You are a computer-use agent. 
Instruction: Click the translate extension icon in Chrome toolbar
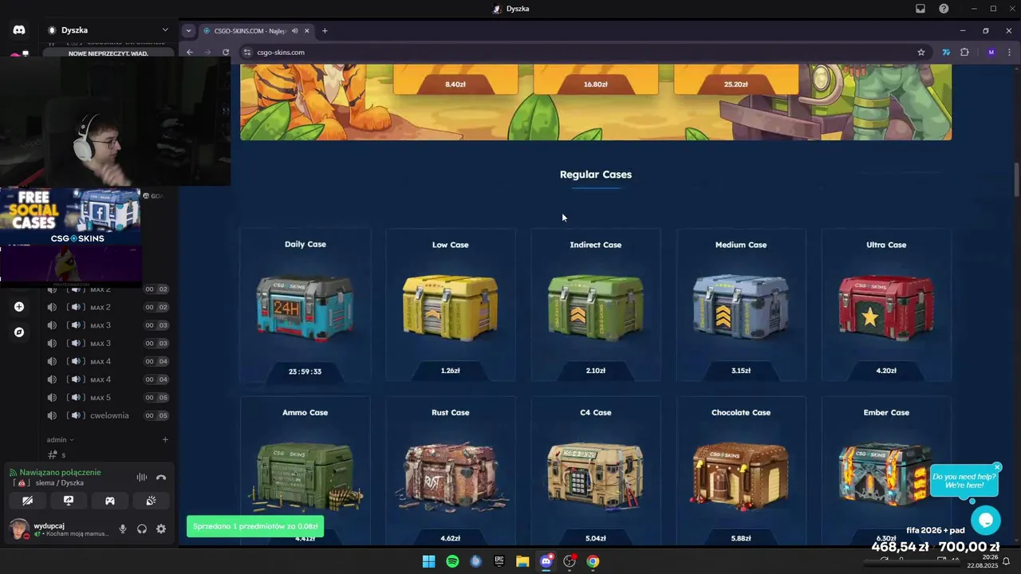click(946, 52)
